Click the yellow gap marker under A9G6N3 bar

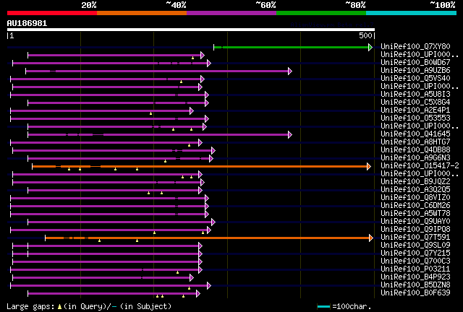(166, 161)
